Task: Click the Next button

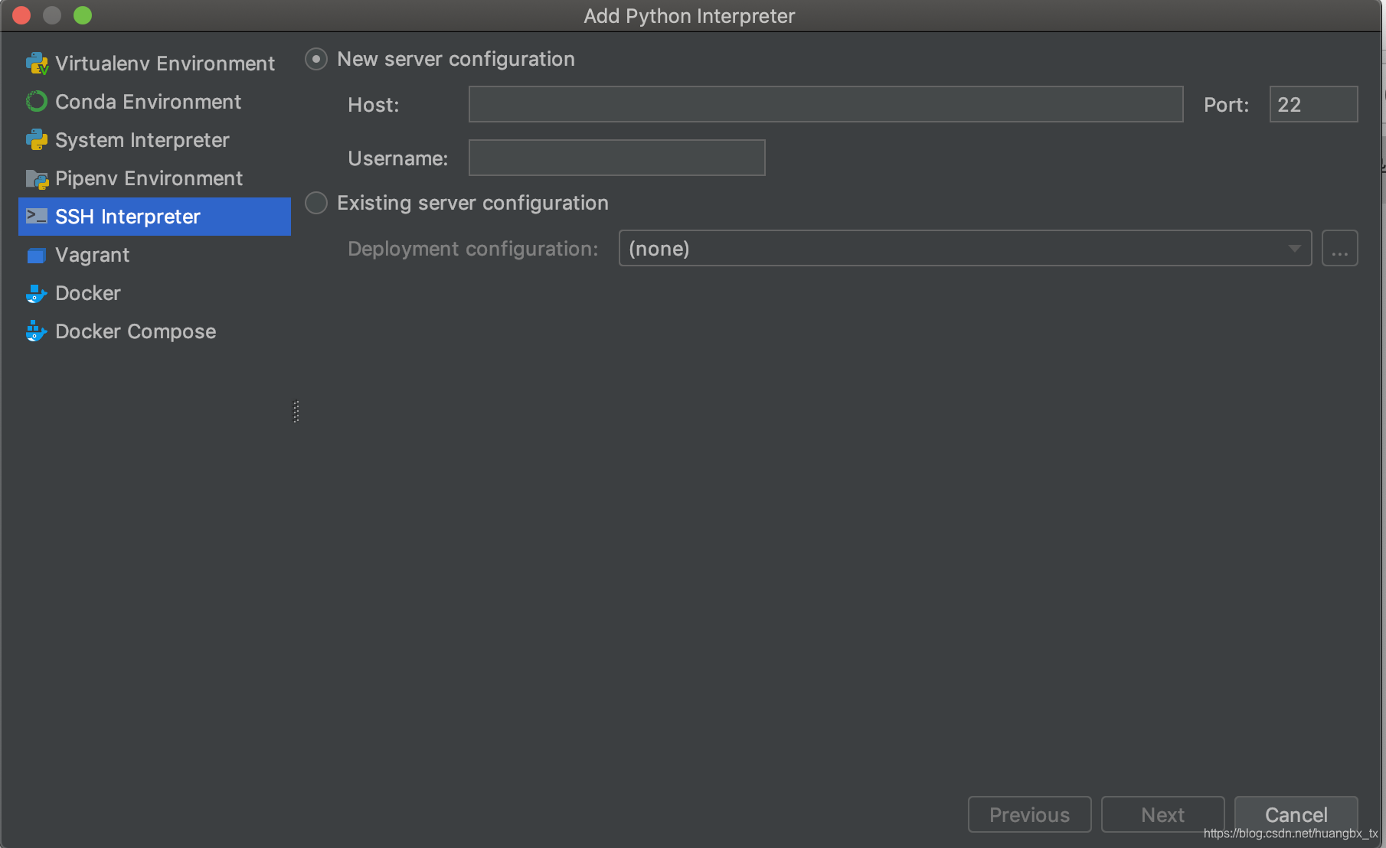Action: pos(1162,814)
